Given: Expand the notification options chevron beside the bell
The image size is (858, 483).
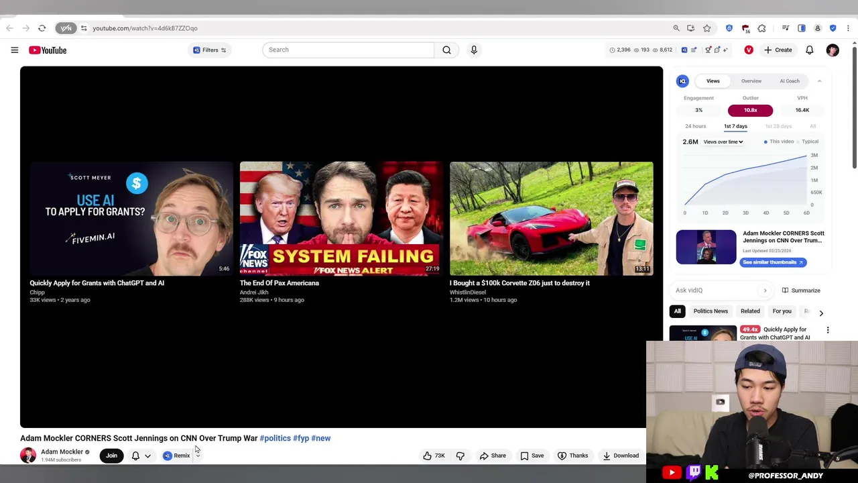Looking at the screenshot, I should (x=147, y=456).
